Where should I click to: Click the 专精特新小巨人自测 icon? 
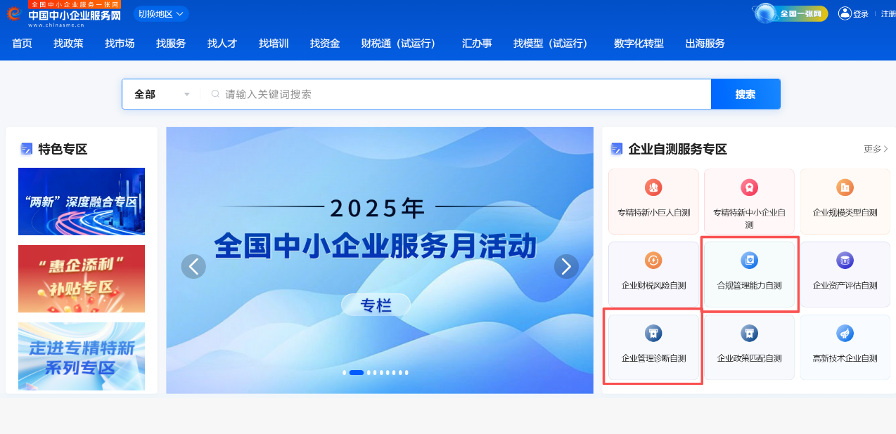(x=653, y=188)
